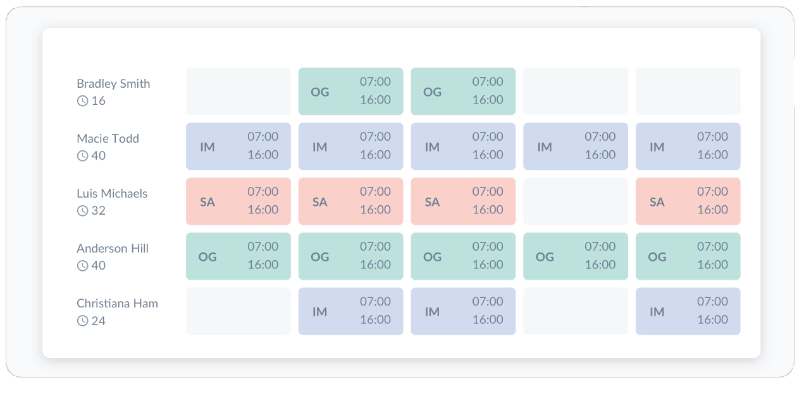Click the empty cell in Luis Michaels' fourth day
This screenshot has height=399, width=804.
tap(575, 201)
